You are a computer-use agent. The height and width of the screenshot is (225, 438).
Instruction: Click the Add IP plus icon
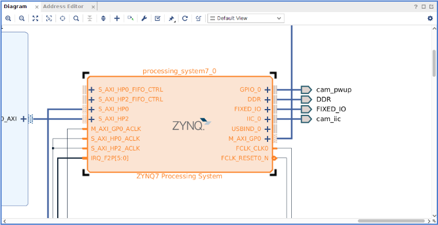[x=117, y=18]
